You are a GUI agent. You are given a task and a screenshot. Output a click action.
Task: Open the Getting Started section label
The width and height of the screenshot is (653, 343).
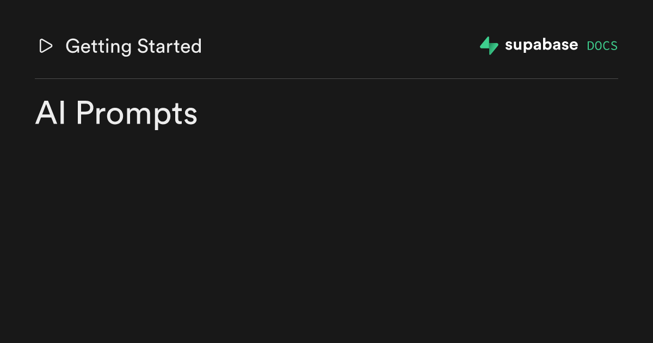pos(133,46)
